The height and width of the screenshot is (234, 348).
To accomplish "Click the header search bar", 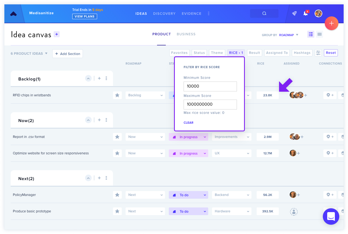I will click(x=264, y=13).
